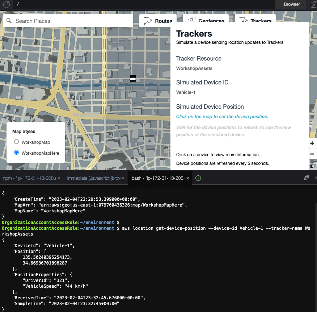Click the preview address bar showing "/"
Screen dimensions: 317x312
pyautogui.click(x=144, y=4)
